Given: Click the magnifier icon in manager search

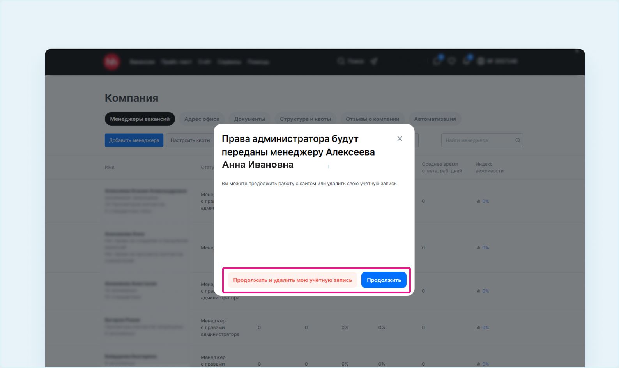Looking at the screenshot, I should click(x=518, y=140).
